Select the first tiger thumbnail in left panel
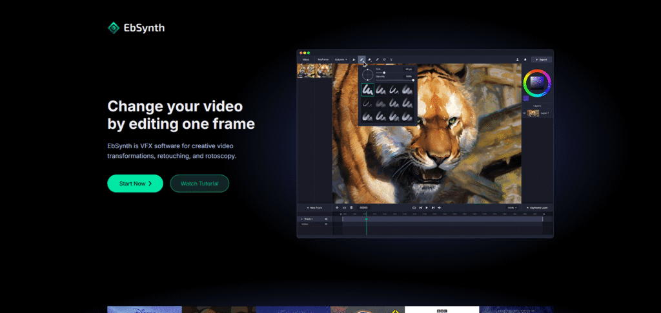This screenshot has height=313, width=661. coord(305,71)
